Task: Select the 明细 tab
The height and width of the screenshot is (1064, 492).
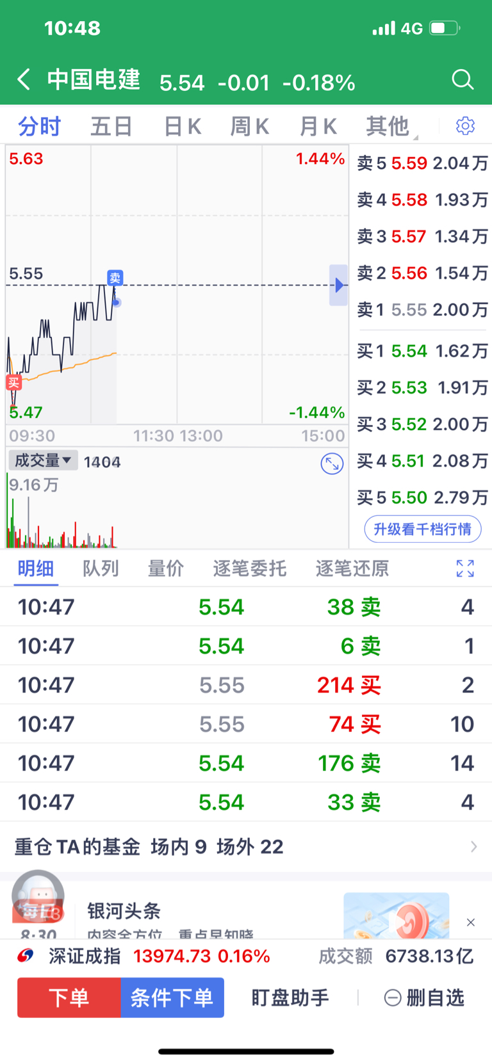Action: click(36, 568)
